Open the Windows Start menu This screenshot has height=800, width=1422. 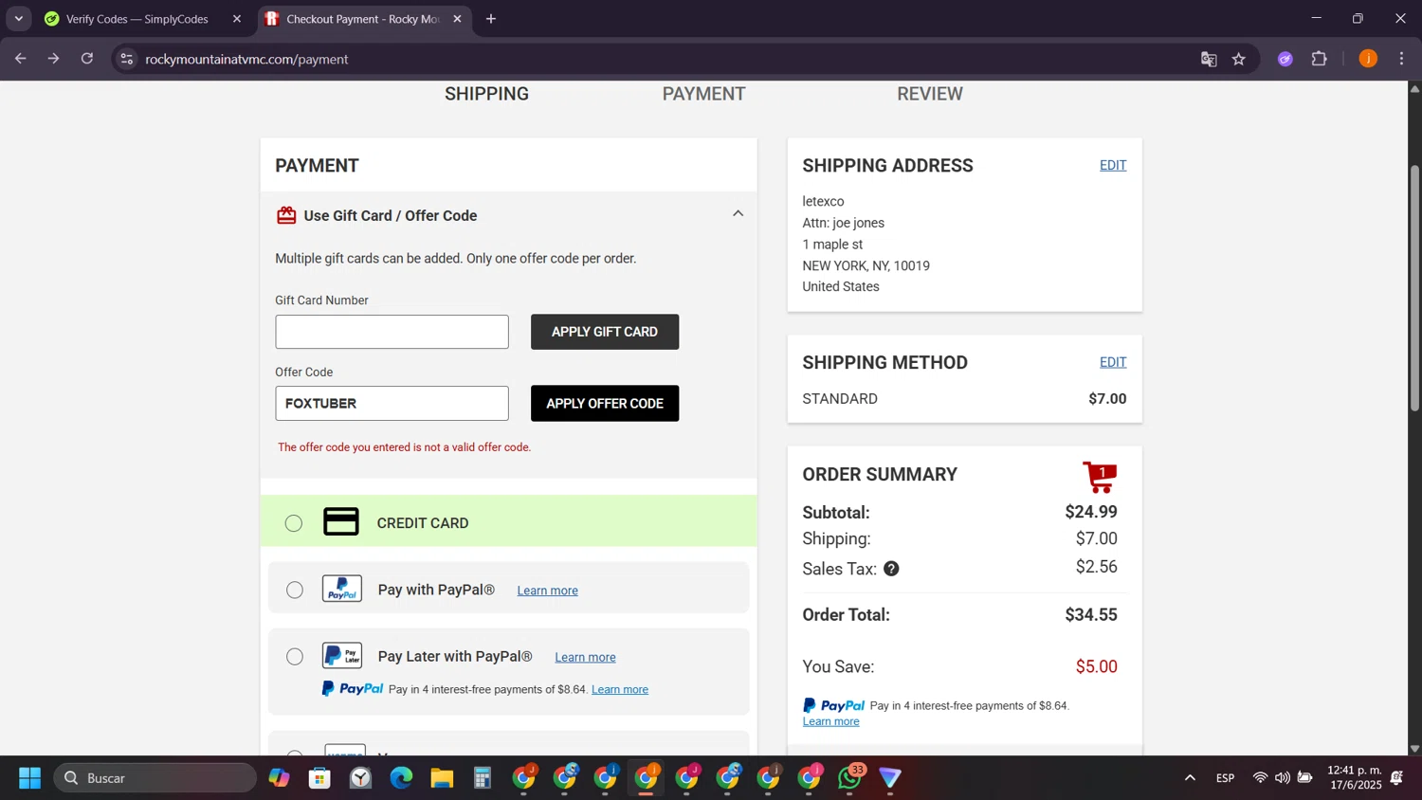click(30, 778)
